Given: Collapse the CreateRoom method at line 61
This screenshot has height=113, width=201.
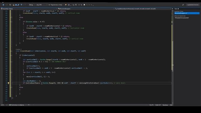Looking at the screenshot, I should click(11, 51).
